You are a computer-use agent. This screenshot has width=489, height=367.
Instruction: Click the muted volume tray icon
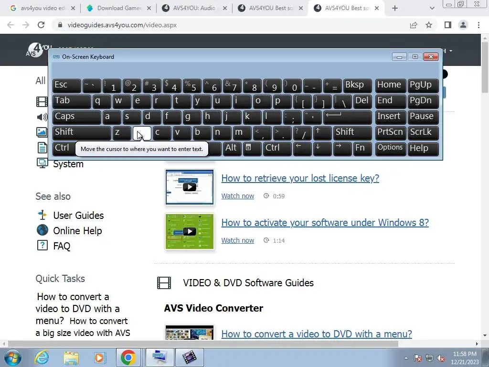[x=441, y=358]
